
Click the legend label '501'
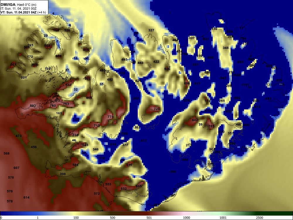coord(149,218)
